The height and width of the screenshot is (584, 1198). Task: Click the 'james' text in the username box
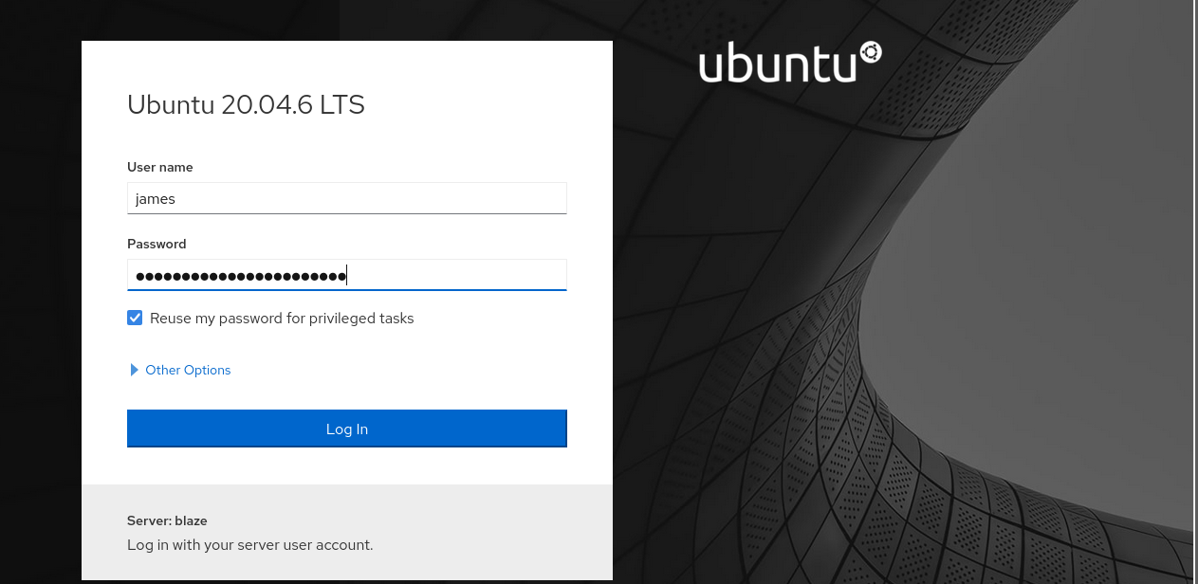(156, 199)
